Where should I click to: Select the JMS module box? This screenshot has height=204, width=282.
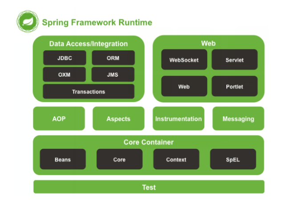click(x=113, y=74)
